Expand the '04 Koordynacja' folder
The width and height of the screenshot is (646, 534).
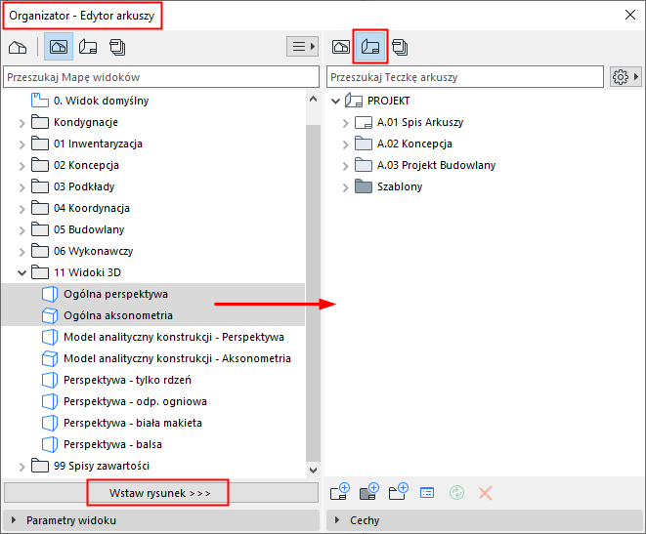point(22,209)
